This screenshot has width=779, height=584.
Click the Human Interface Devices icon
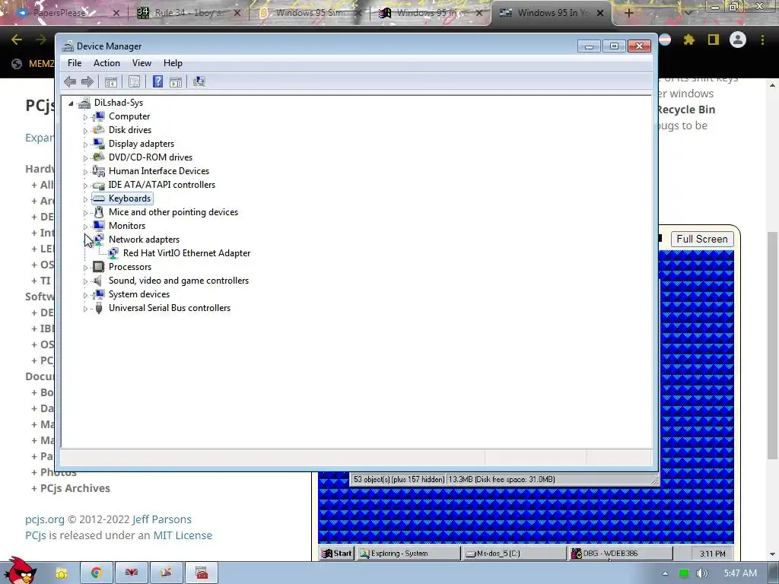coord(99,171)
